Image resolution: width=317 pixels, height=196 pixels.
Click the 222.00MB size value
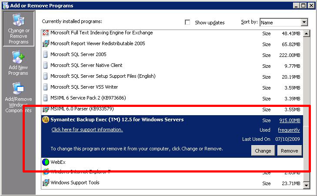[290, 55]
